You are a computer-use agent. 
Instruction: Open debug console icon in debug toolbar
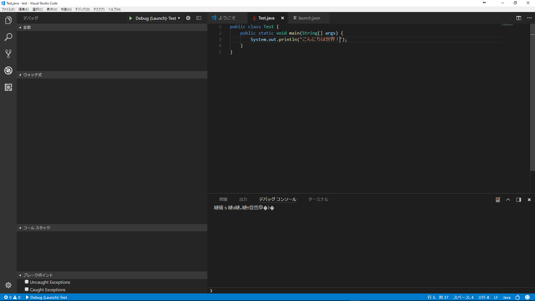199,18
